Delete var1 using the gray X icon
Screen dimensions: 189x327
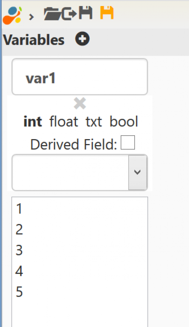[x=80, y=103]
